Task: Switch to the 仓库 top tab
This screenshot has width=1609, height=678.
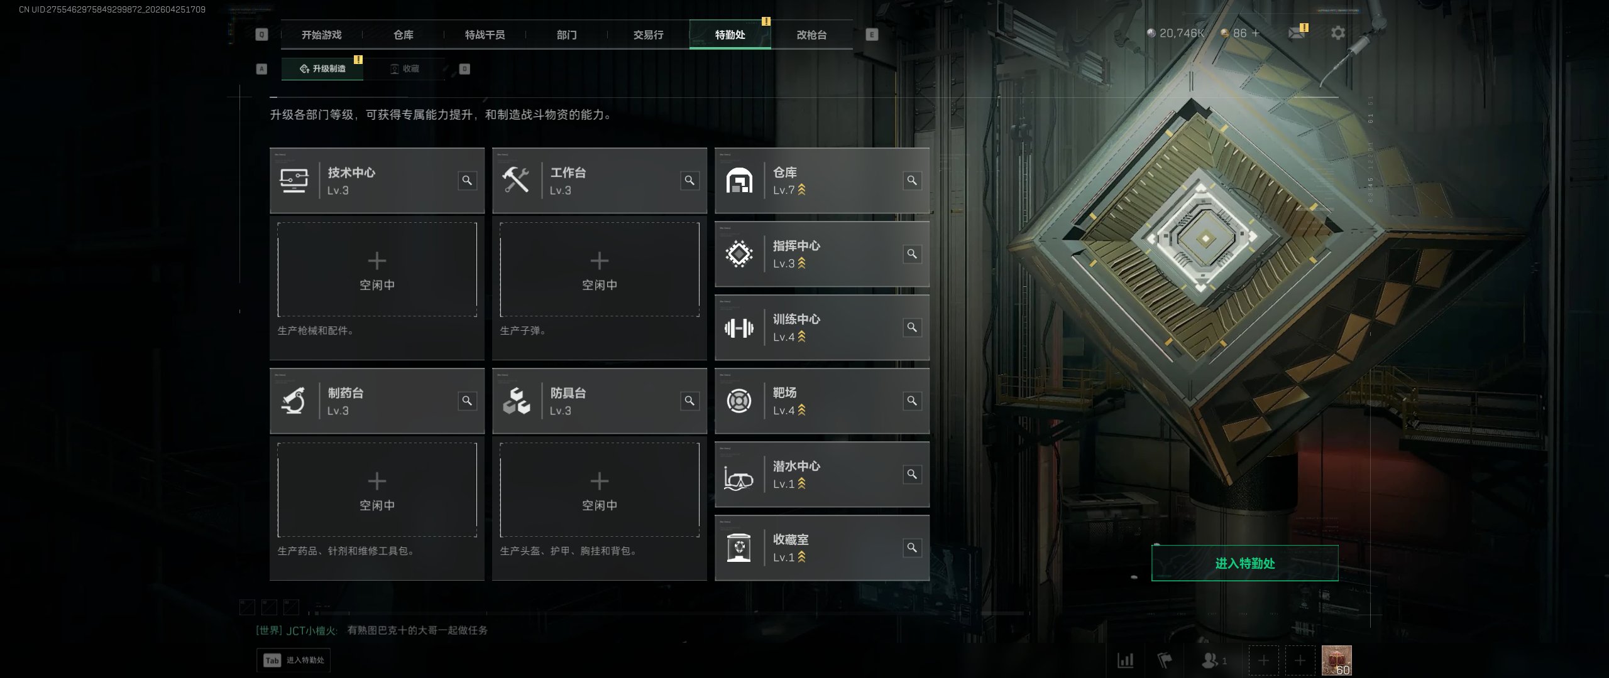Action: click(x=404, y=35)
